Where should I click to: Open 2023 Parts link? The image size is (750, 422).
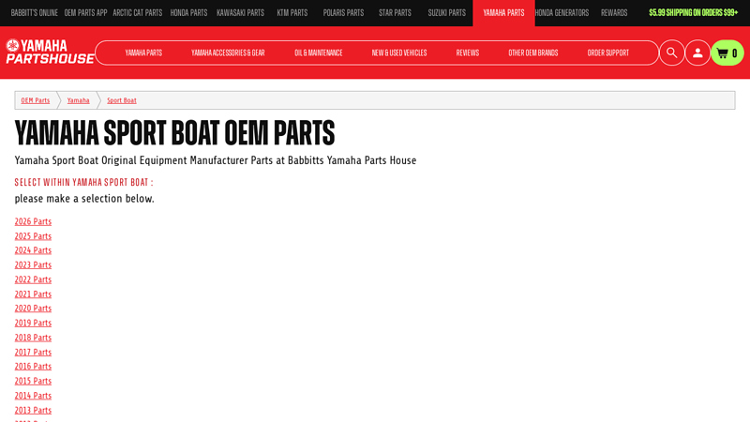(33, 264)
